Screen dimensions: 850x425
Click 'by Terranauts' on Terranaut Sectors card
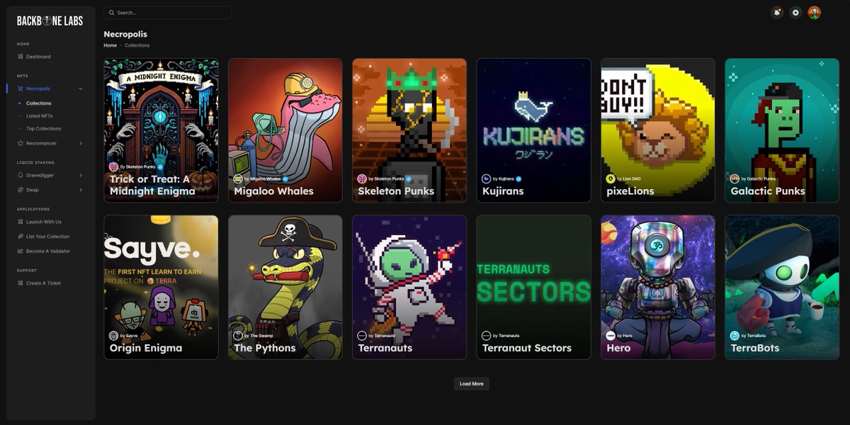click(506, 336)
